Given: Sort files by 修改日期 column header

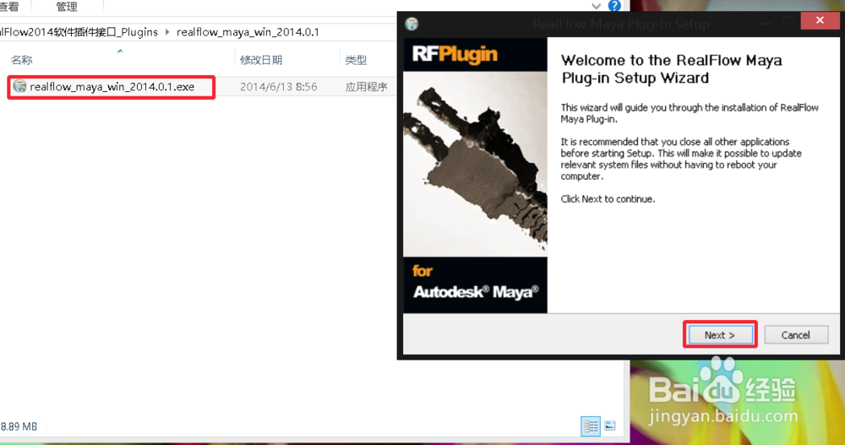Looking at the screenshot, I should pyautogui.click(x=261, y=60).
